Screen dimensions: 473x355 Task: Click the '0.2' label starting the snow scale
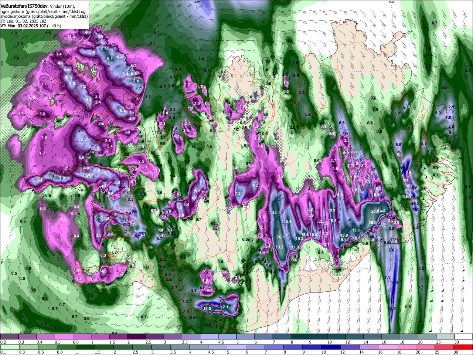3,342
